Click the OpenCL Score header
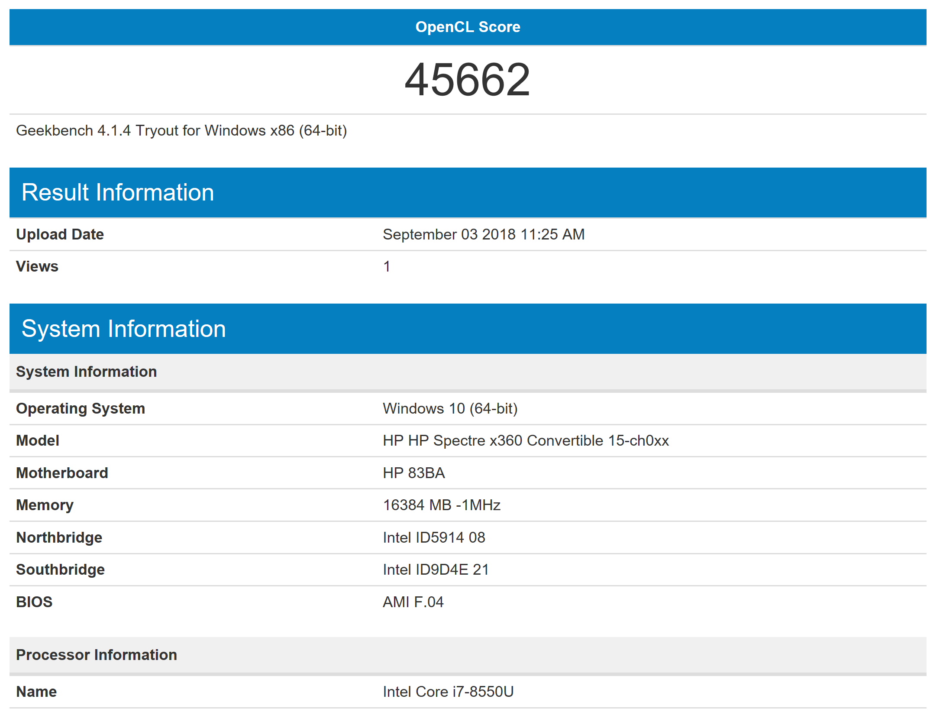This screenshot has height=715, width=943. pos(468,27)
